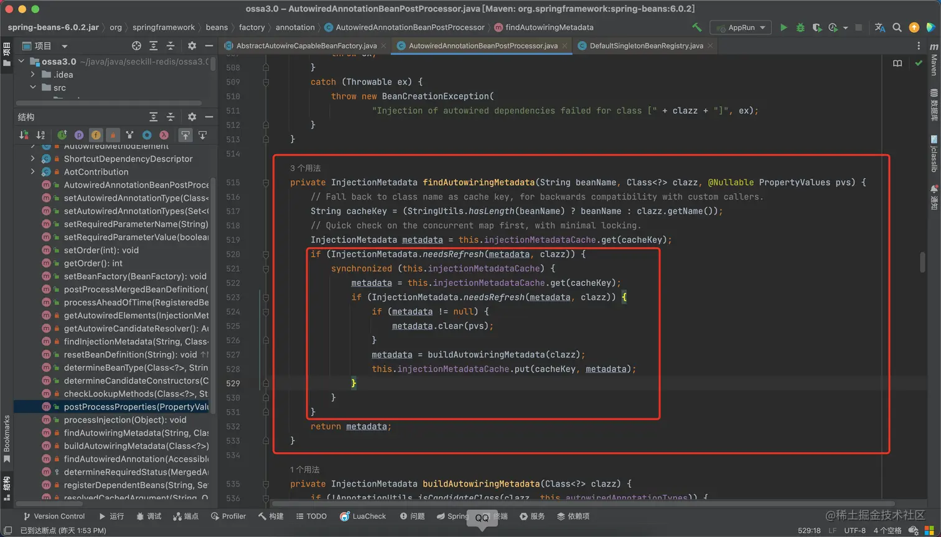Click spring-beans-6.0.2.jar breadcrumb

coord(53,27)
